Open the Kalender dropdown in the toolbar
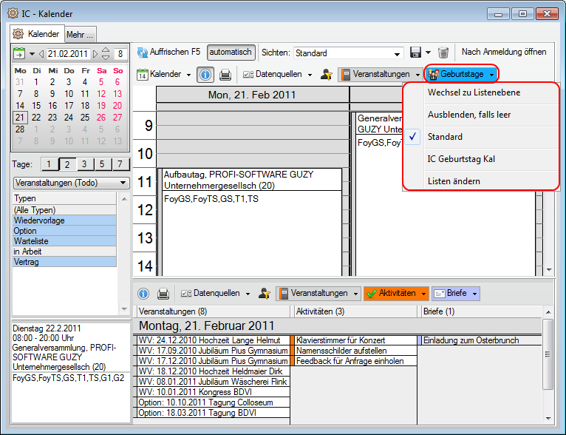 [x=188, y=75]
